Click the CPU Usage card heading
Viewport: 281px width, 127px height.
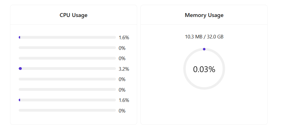(73, 15)
